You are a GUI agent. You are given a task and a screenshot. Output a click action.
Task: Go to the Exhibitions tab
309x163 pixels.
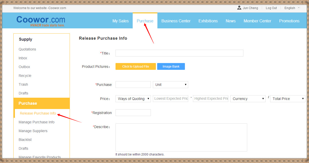click(208, 21)
